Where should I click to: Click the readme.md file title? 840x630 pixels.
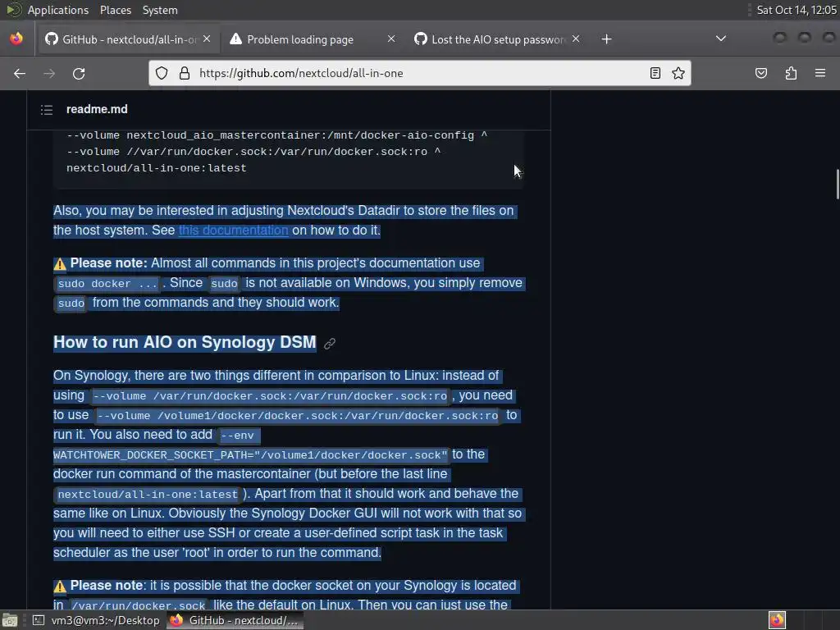click(x=97, y=109)
